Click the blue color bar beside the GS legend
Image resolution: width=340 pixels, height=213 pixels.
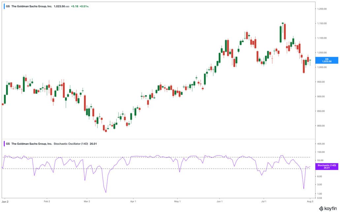pyautogui.click(x=4, y=6)
